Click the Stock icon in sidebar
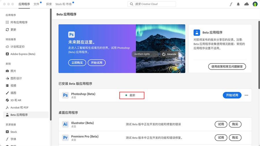Image resolution: width=260 pixels, height=146 pixels. (7, 132)
